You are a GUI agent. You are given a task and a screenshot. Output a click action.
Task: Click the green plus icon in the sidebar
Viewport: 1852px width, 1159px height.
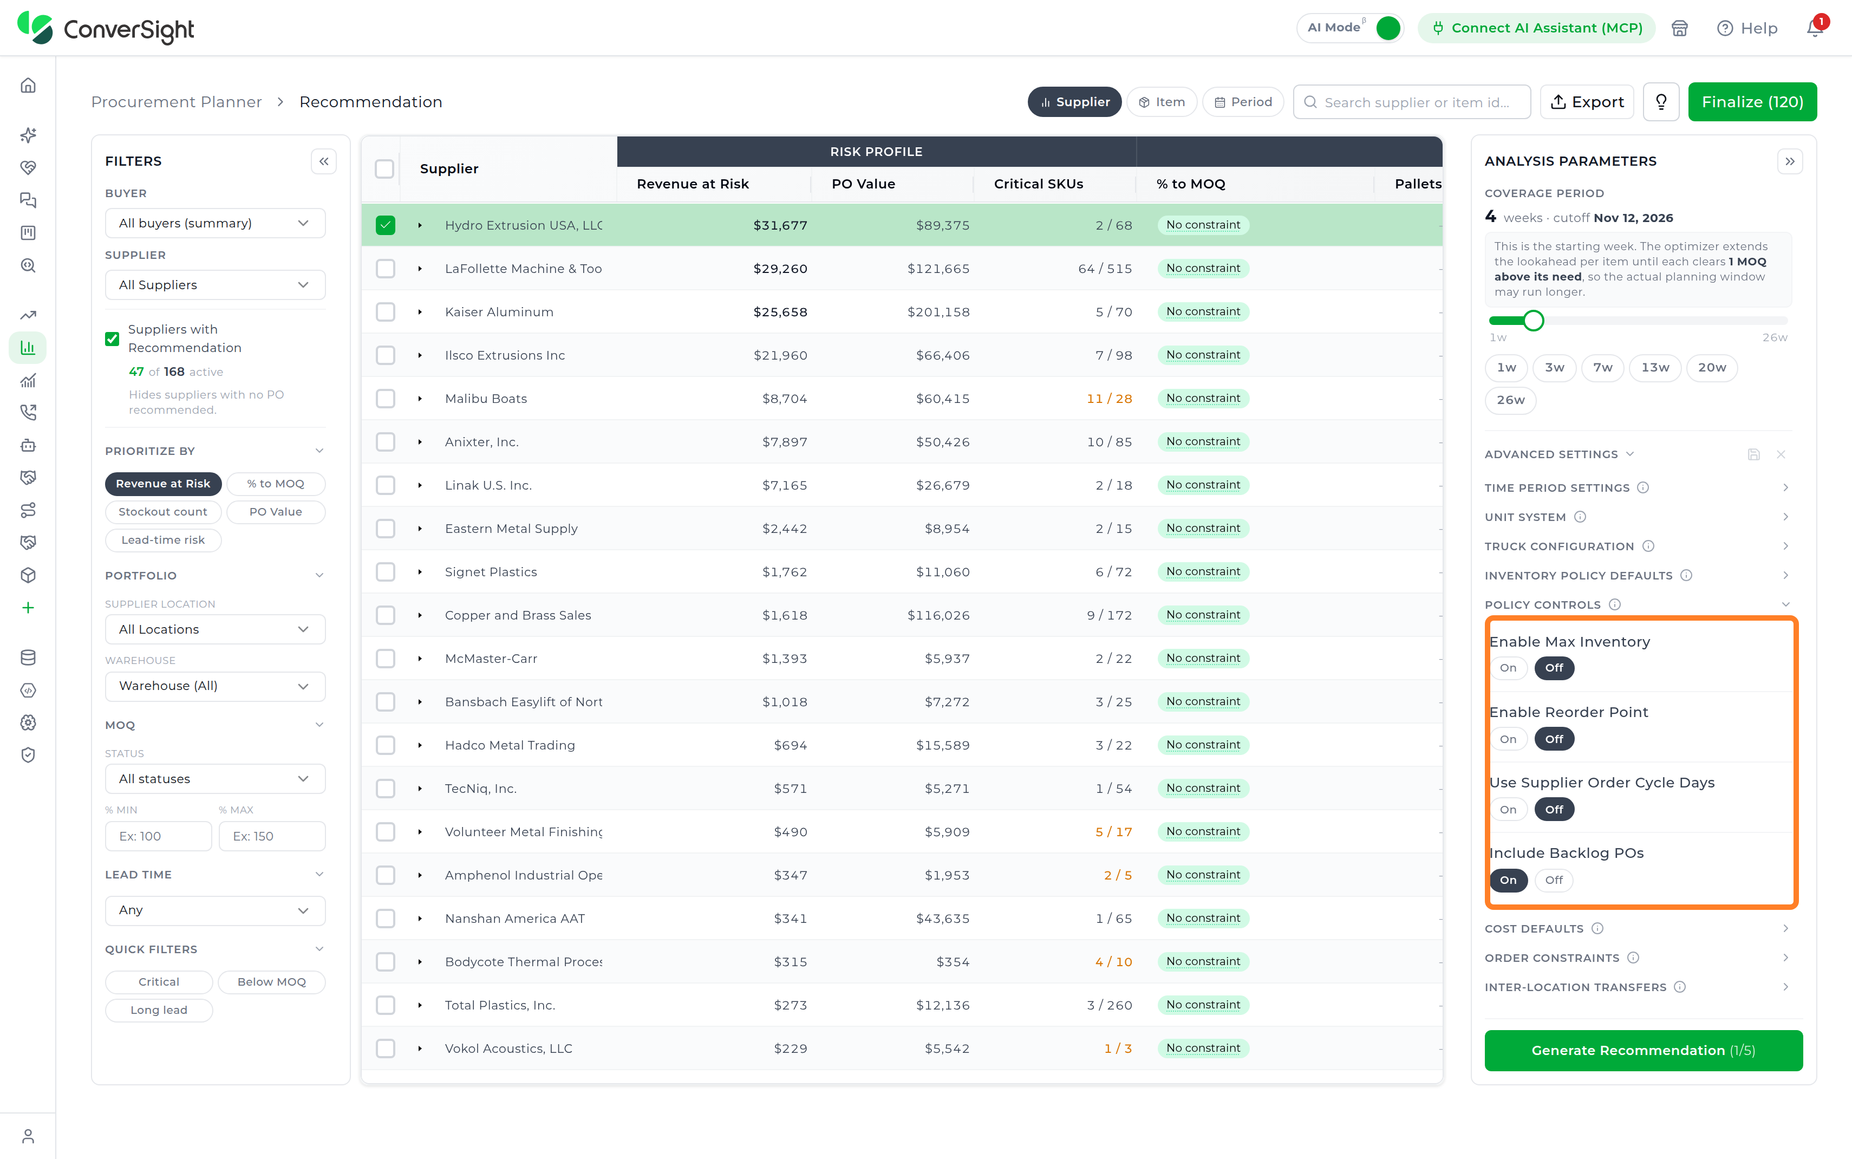(x=28, y=609)
